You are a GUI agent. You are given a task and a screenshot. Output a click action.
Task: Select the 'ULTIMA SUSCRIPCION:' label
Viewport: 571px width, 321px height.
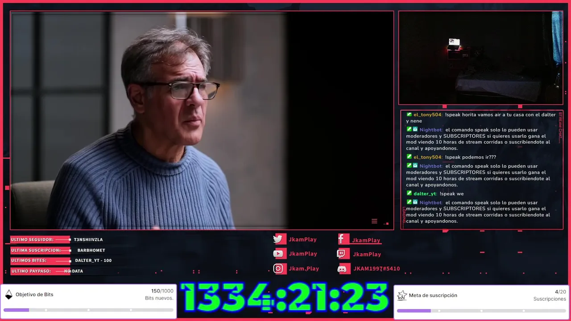[x=36, y=251]
